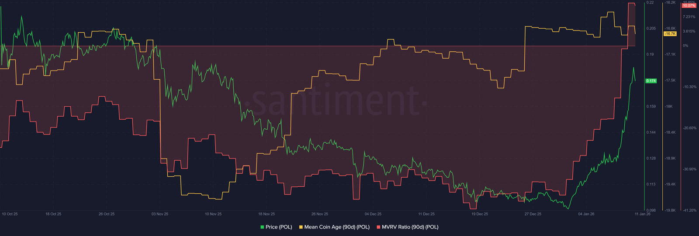Click the -19.8K coin age axis tick
699x236 pixels.
[670, 210]
